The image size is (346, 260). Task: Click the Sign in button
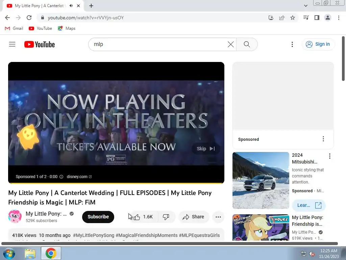[318, 44]
